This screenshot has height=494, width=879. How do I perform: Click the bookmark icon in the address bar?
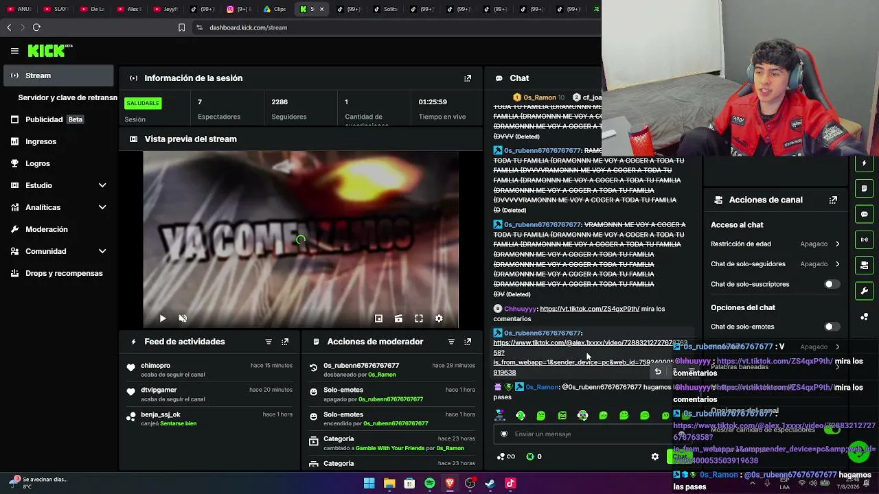click(181, 27)
